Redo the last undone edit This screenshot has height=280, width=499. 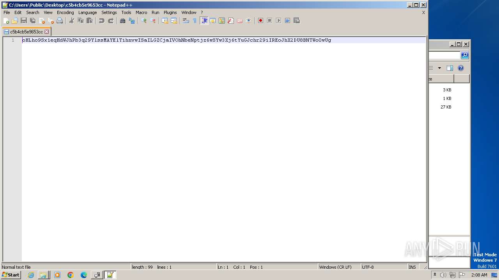point(111,21)
